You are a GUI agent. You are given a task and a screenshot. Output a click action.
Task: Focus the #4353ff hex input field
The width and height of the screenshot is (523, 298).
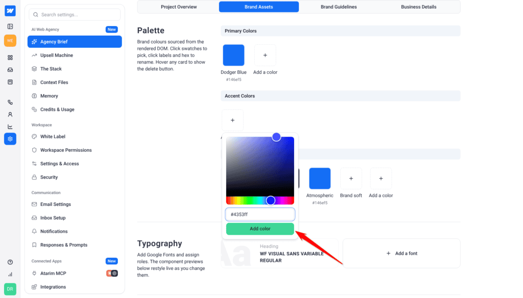click(x=260, y=214)
